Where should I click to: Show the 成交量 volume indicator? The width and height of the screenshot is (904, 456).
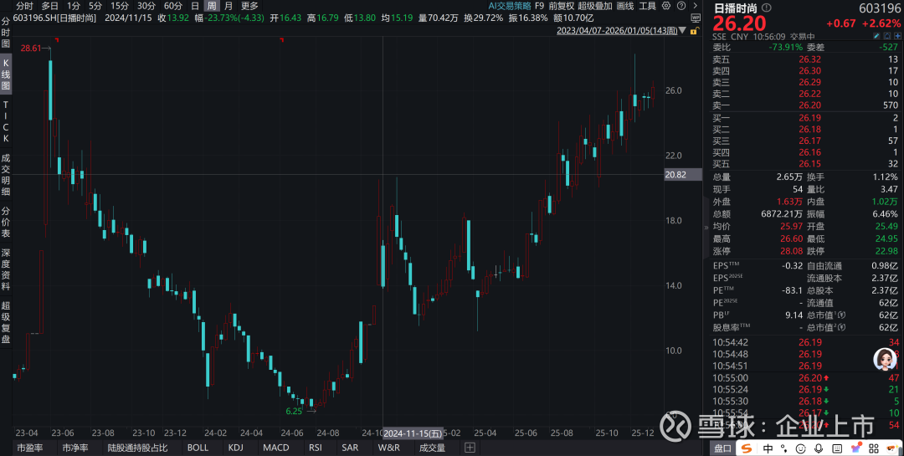[433, 448]
